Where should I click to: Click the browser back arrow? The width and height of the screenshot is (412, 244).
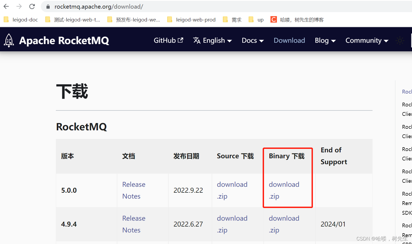click(x=6, y=6)
